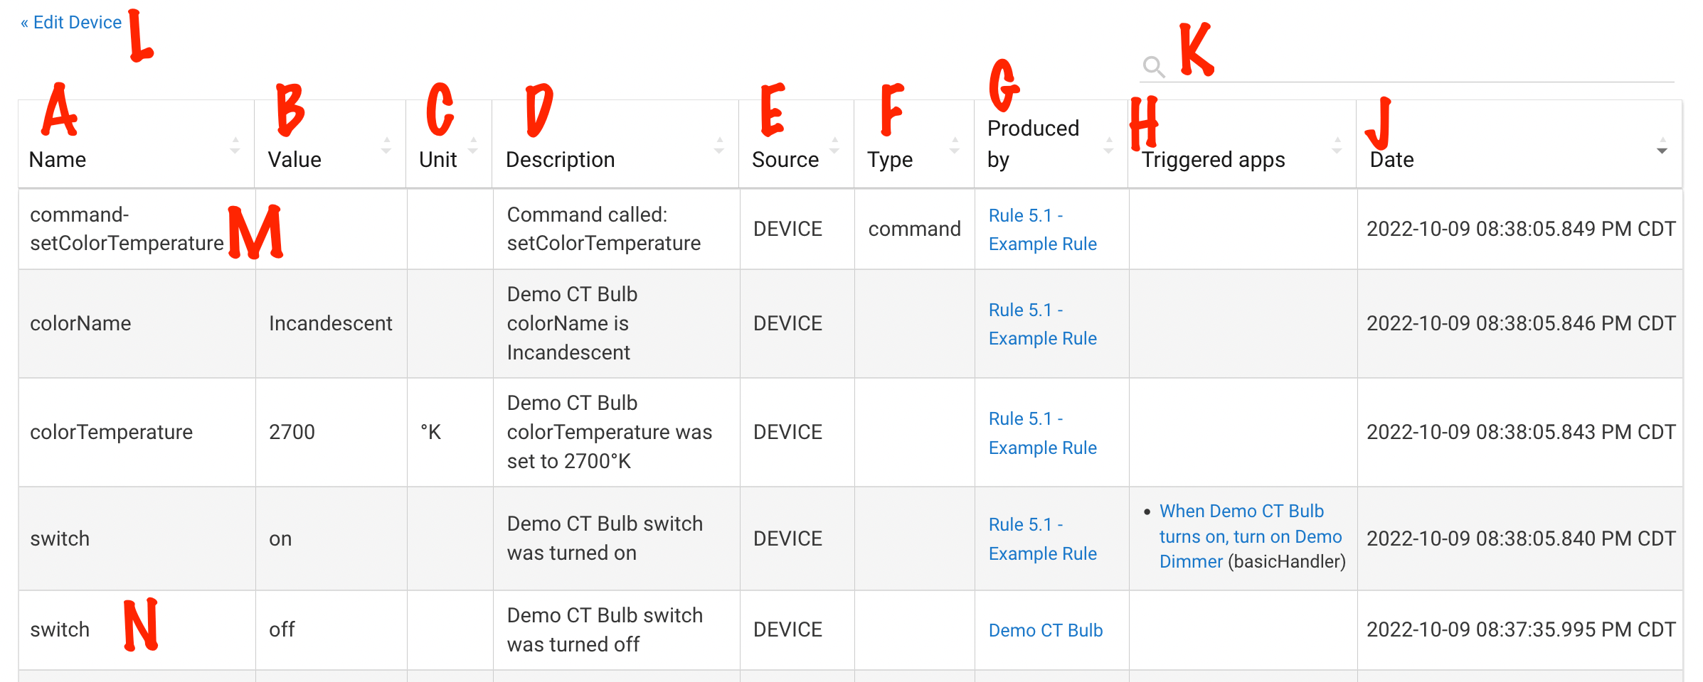The width and height of the screenshot is (1703, 682).
Task: Click the search magnifier icon
Action: (x=1154, y=67)
